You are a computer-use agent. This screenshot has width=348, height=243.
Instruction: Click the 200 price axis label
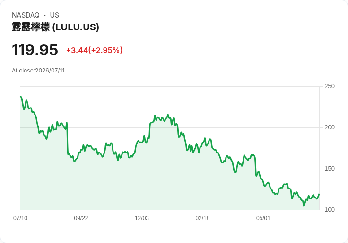pos(330,127)
